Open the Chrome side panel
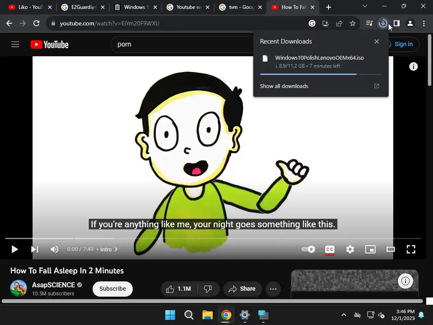Image resolution: width=433 pixels, height=325 pixels. (397, 24)
